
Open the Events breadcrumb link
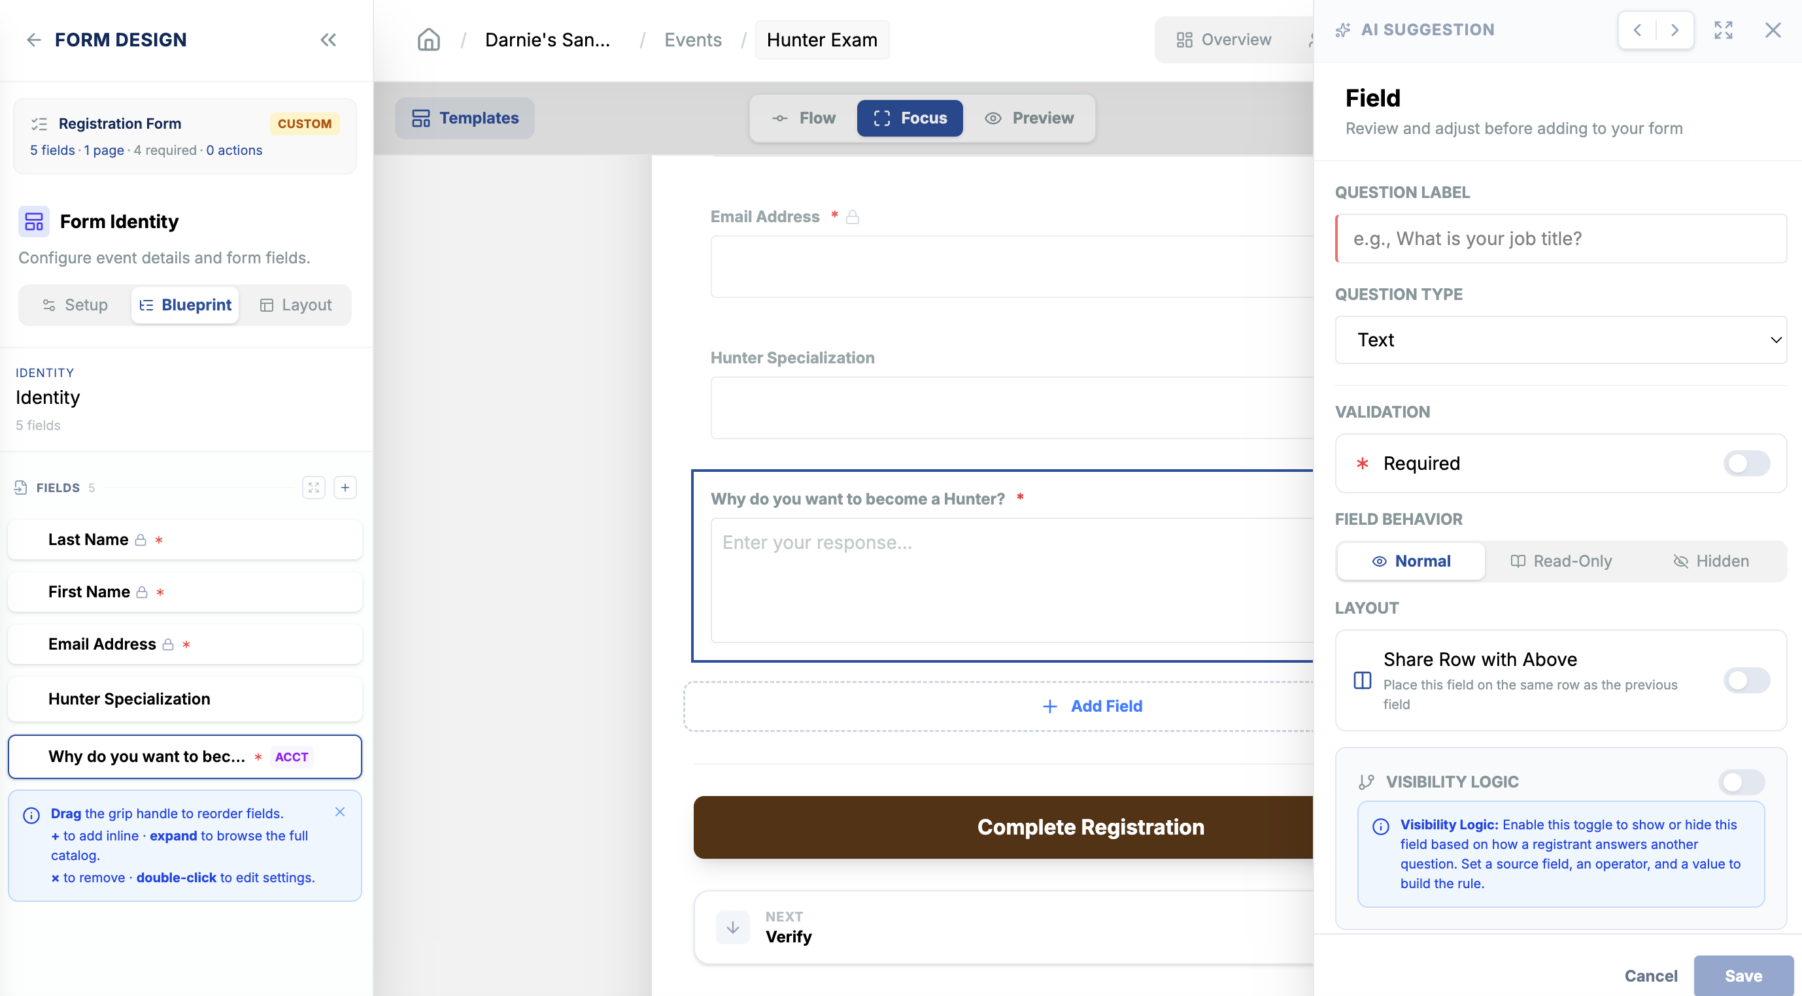point(692,40)
